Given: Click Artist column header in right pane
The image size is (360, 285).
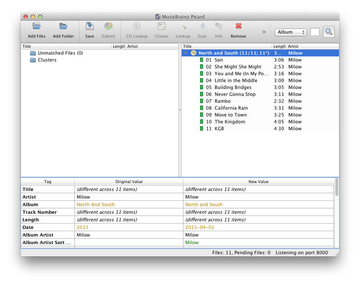Looking at the screenshot, I should point(313,46).
